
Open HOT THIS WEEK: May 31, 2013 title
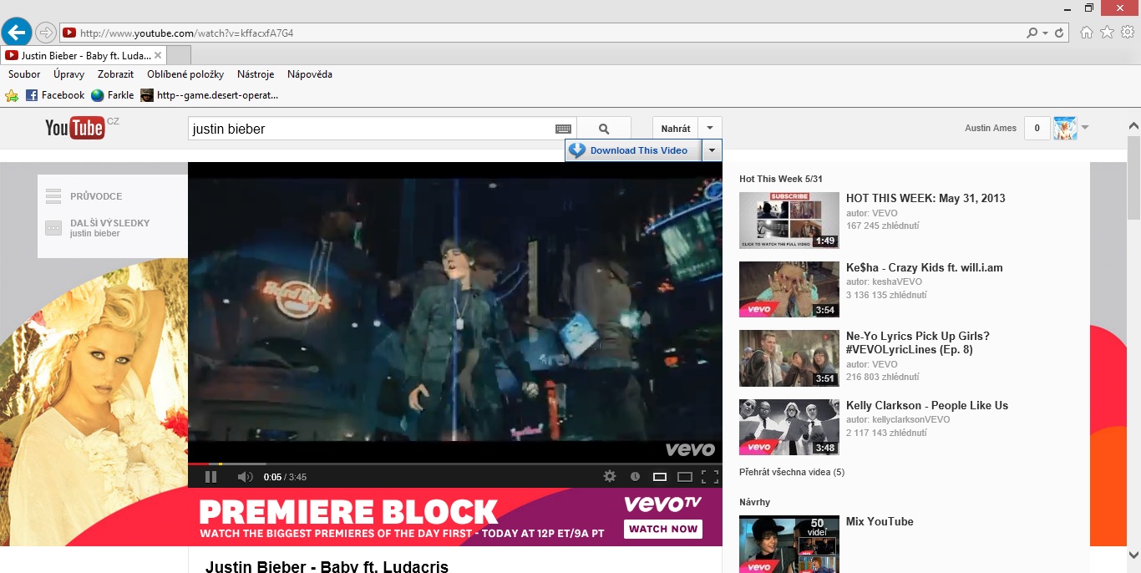(925, 198)
